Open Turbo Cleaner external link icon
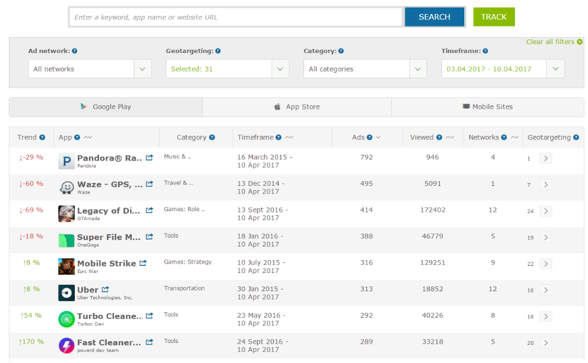Image resolution: width=588 pixels, height=363 pixels. pyautogui.click(x=149, y=316)
